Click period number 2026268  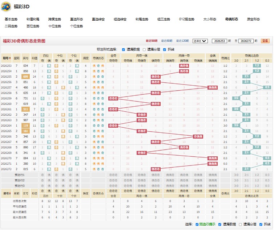(6, 147)
